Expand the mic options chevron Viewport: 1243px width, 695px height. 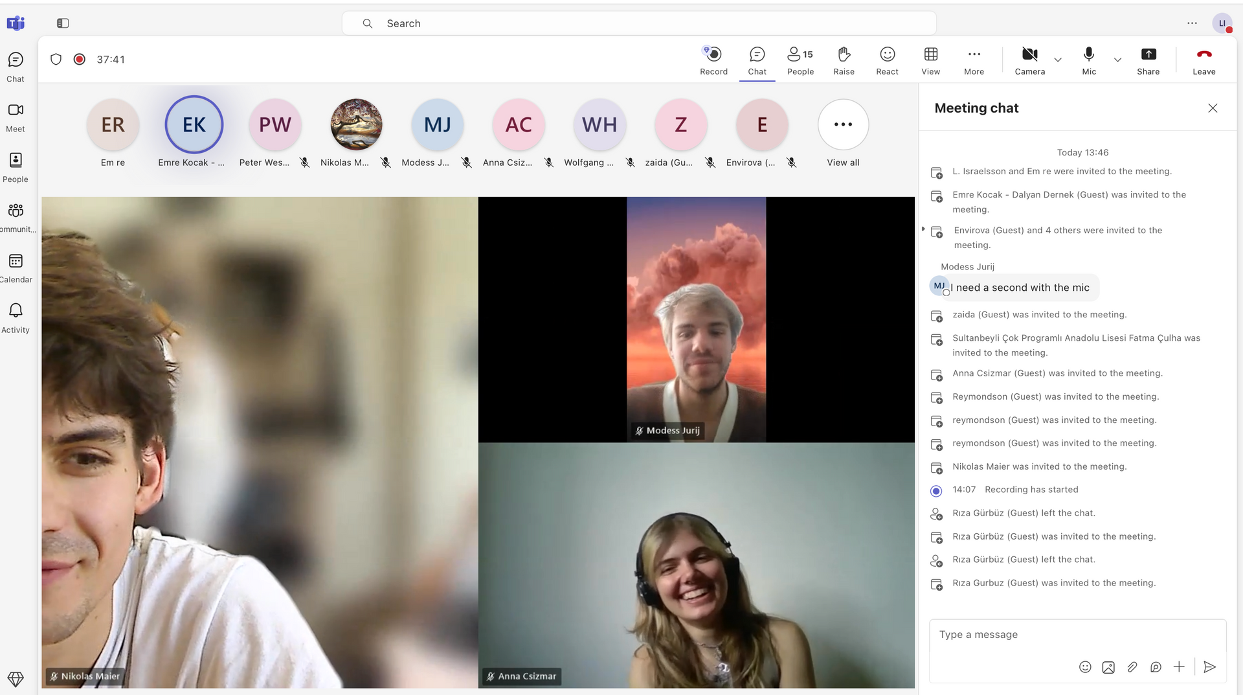coord(1117,60)
